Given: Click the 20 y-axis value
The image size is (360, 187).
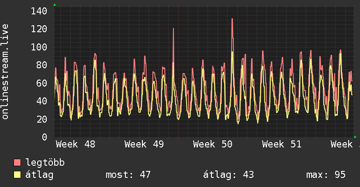Looking at the screenshot, I should (42, 119).
